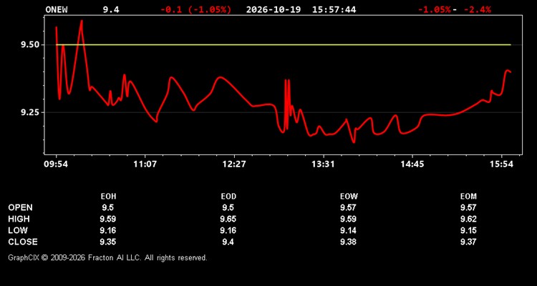The height and width of the screenshot is (286, 537).
Task: Click the EOH high value 9.59
Action: (108, 219)
